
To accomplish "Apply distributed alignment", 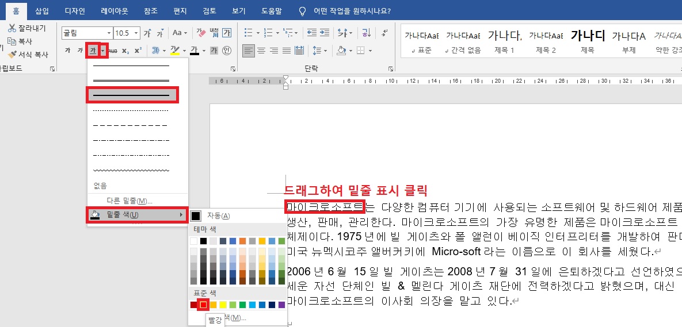I will click(299, 51).
